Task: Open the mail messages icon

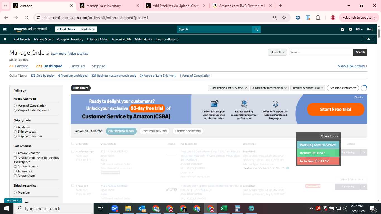Action: [342, 29]
